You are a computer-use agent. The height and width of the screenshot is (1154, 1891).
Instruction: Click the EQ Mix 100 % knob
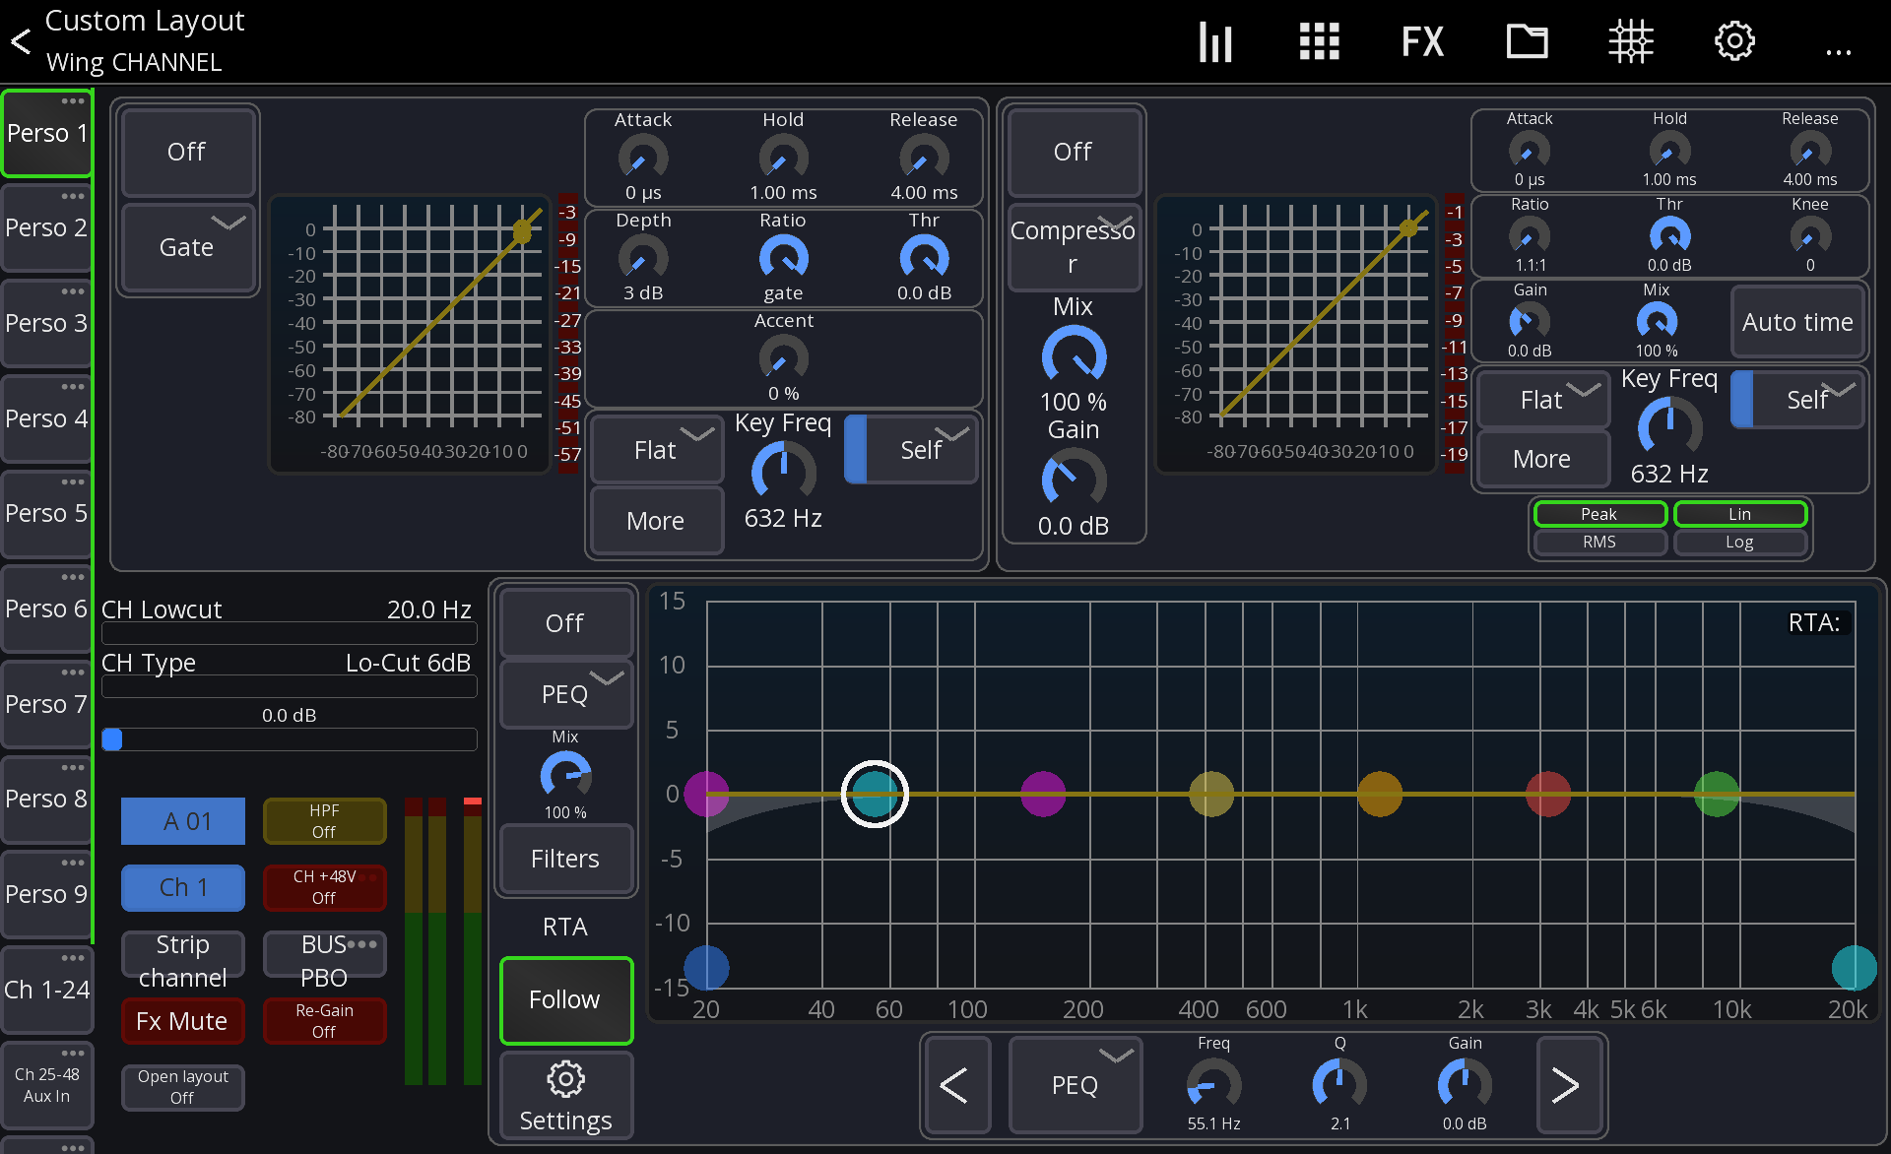point(565,775)
